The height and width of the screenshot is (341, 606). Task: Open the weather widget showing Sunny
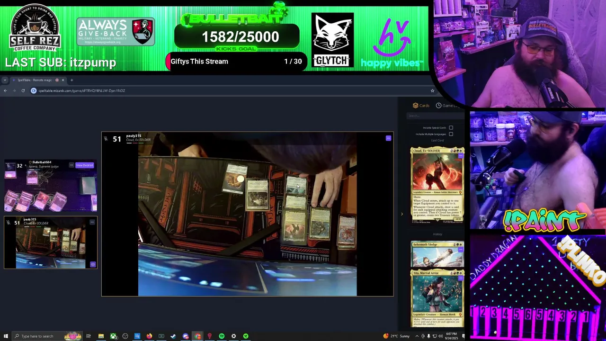point(397,336)
